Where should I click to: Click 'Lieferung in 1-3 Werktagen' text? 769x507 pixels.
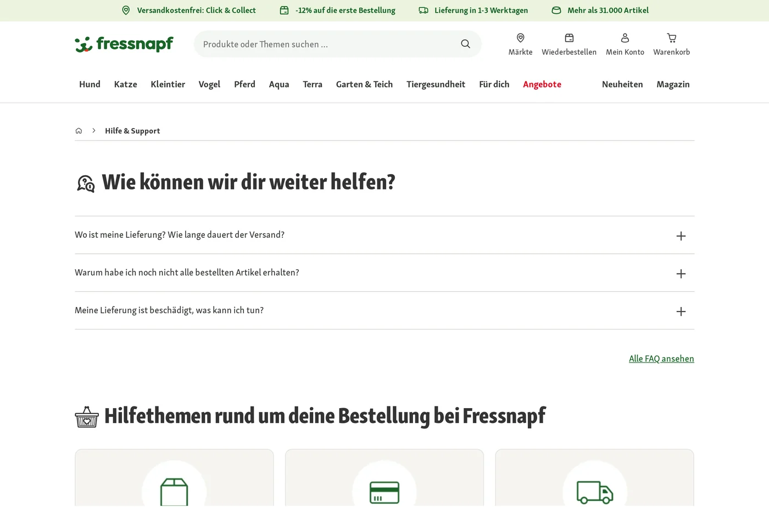[481, 10]
